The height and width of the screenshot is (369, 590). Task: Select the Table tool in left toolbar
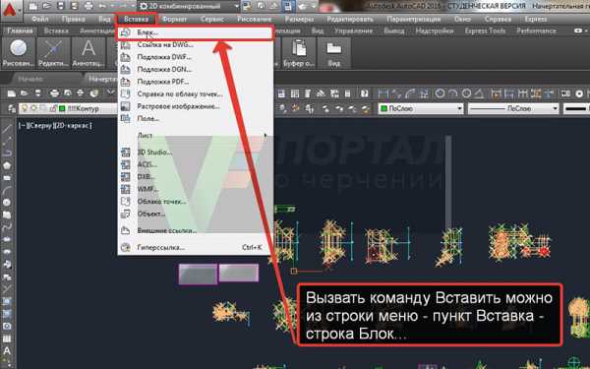[x=7, y=338]
